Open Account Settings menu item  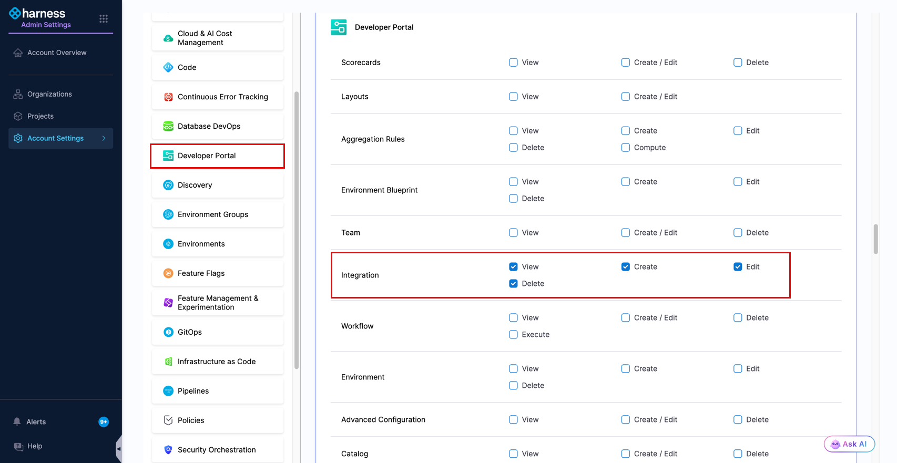(60, 138)
